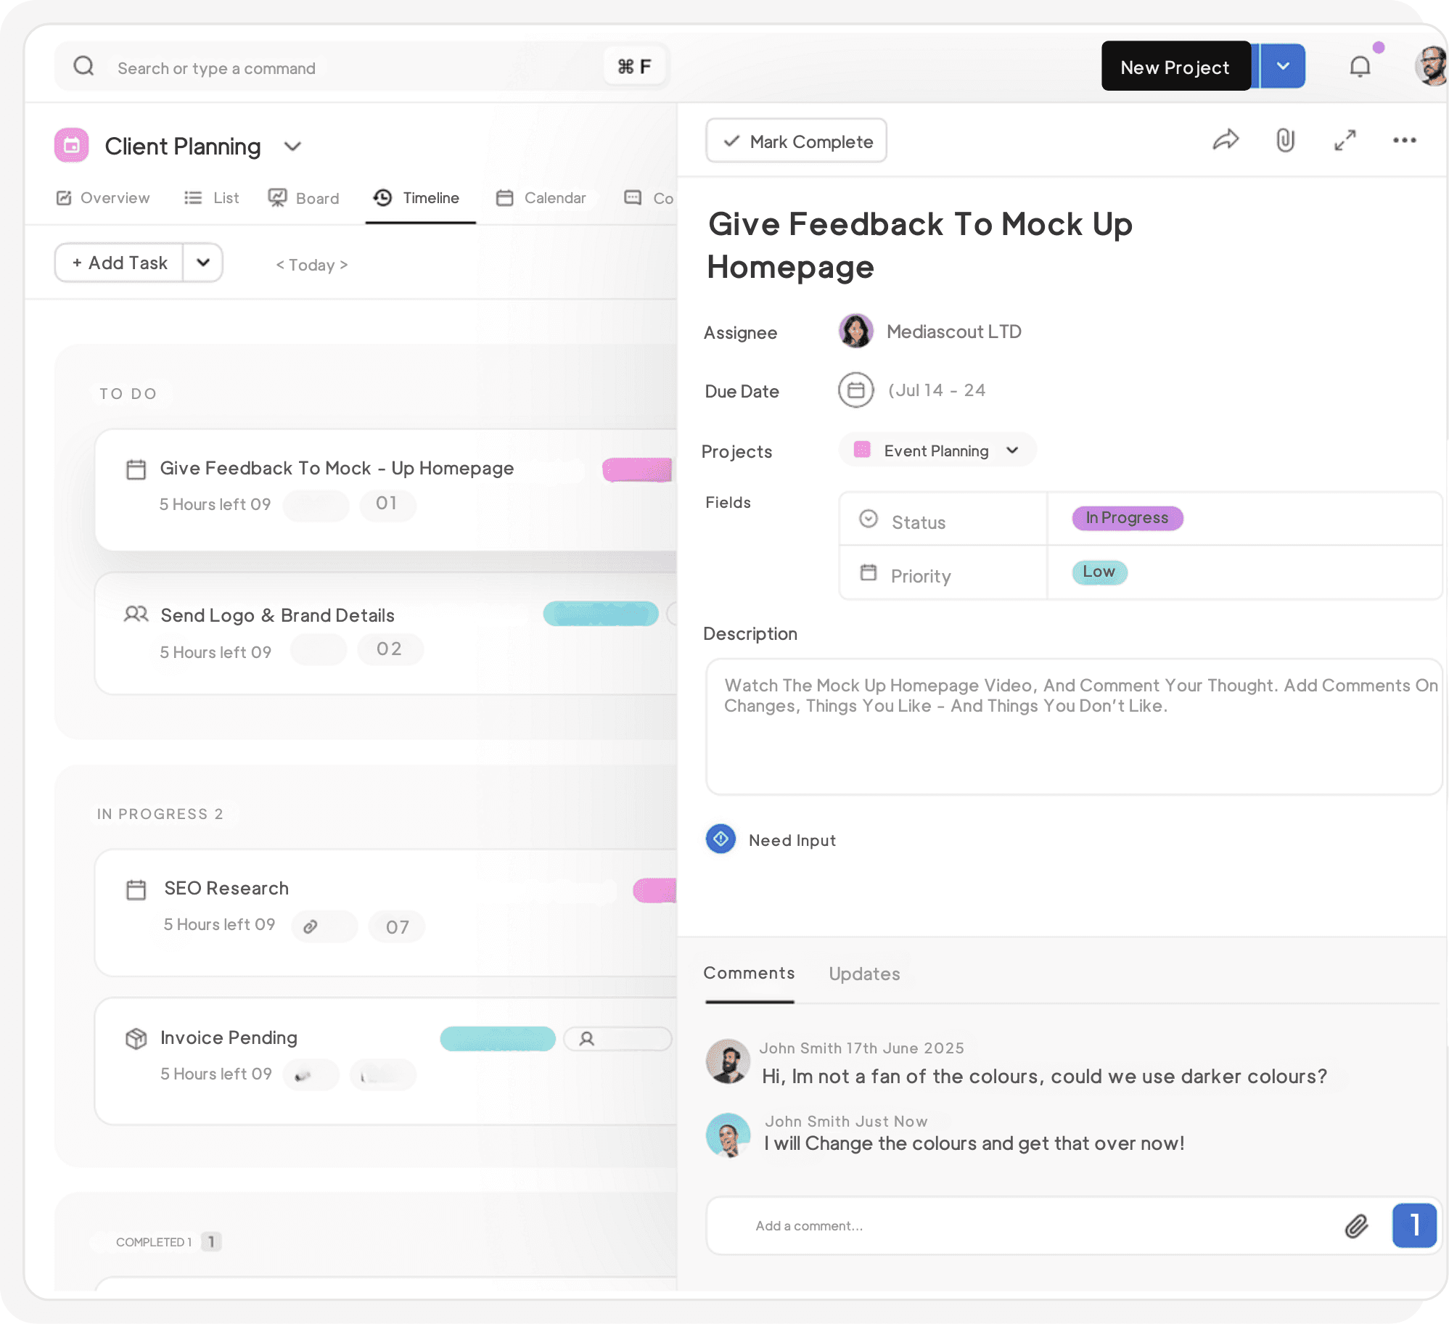Switch to the Calendar tab
Screen dimensions: 1449x1324
point(541,198)
